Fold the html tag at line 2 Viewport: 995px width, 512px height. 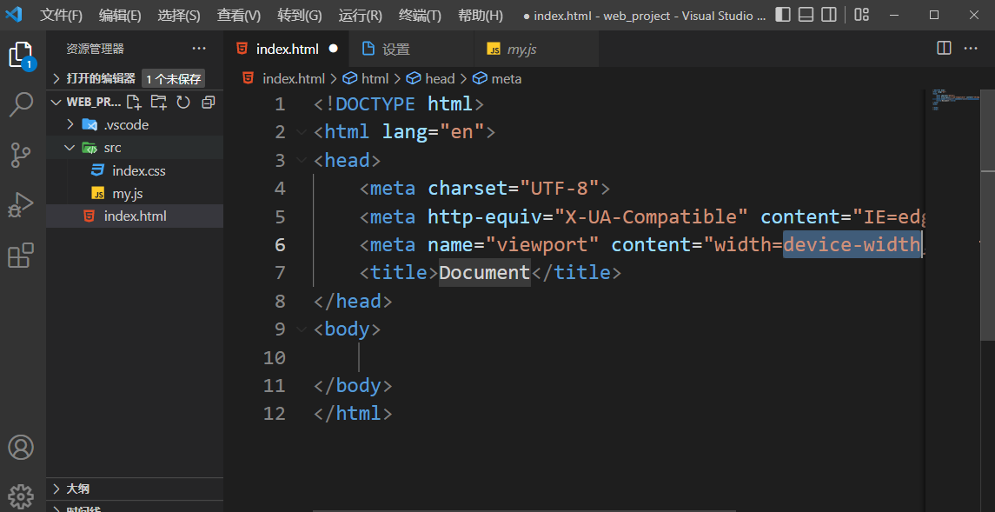pos(301,132)
